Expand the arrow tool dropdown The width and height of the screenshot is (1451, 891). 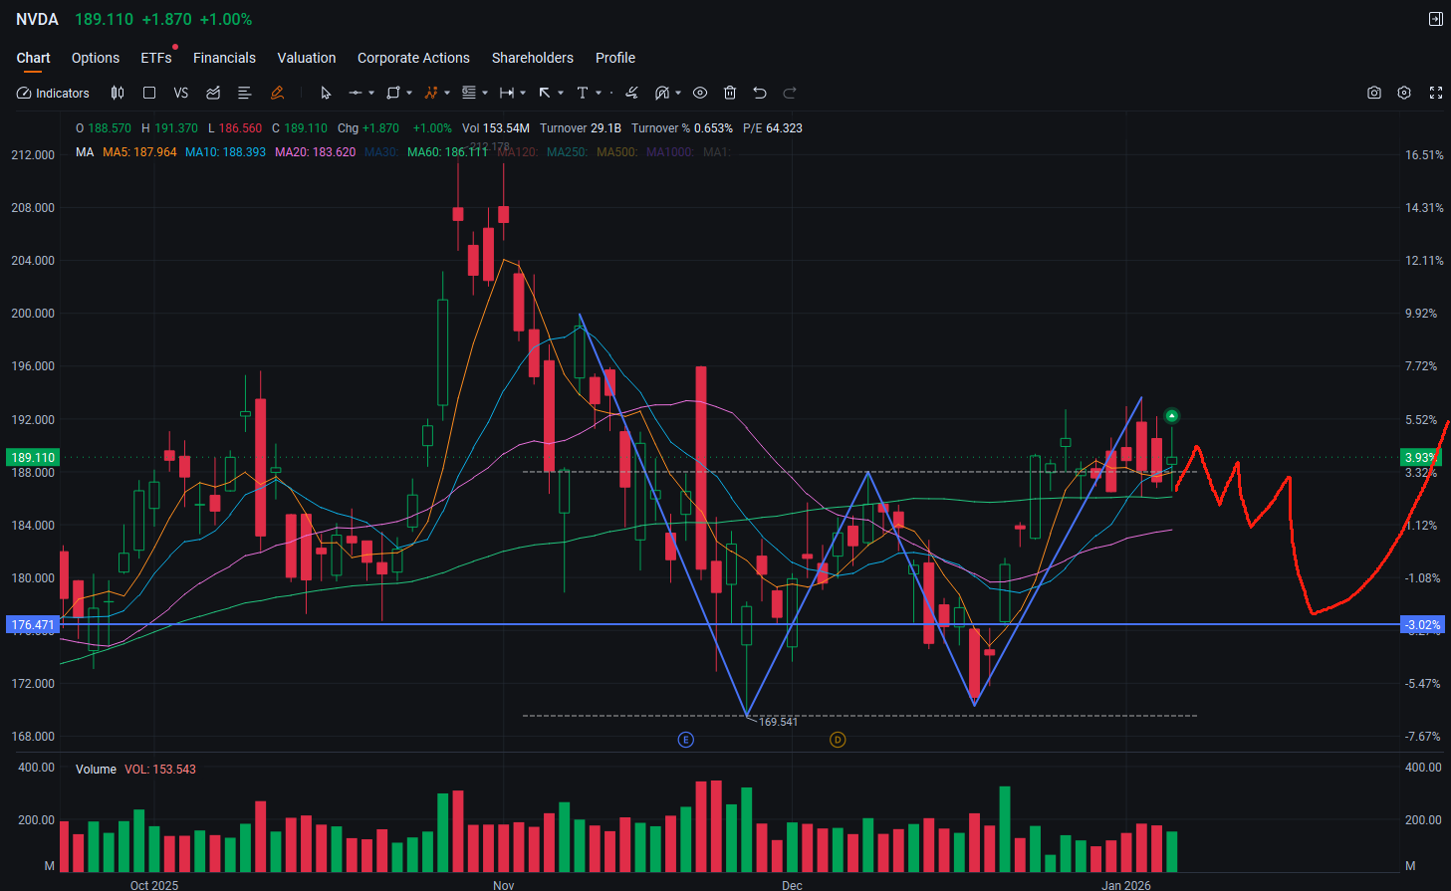pyautogui.click(x=561, y=93)
